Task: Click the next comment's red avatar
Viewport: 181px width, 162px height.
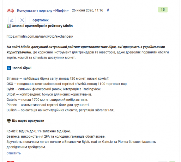Action: pyautogui.click(x=10, y=162)
